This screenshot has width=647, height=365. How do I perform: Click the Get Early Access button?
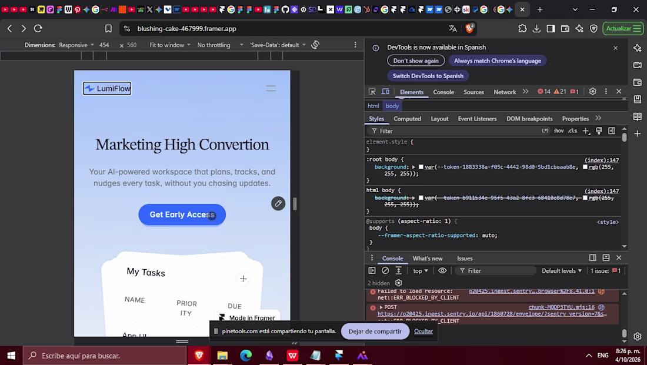point(182,215)
